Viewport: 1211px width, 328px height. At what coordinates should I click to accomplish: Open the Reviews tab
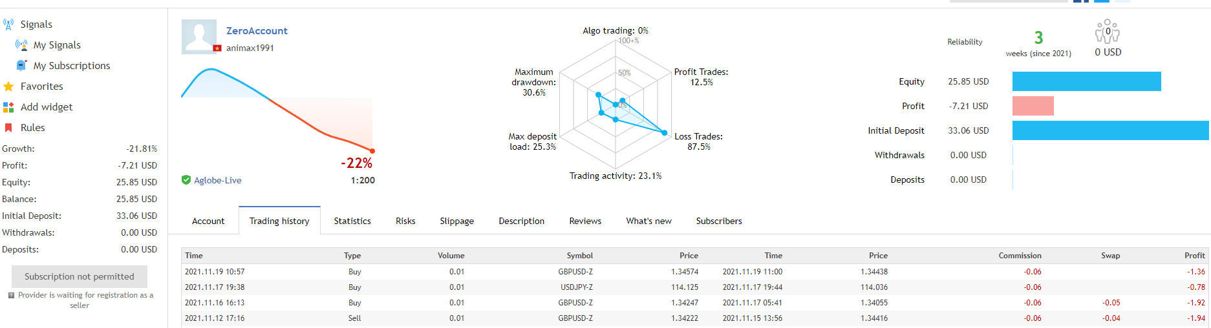[x=585, y=221]
